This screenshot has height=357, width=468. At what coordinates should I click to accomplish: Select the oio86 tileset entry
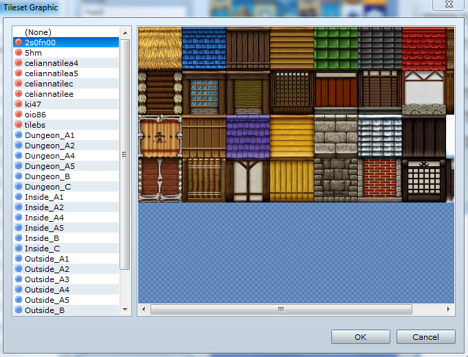66,115
